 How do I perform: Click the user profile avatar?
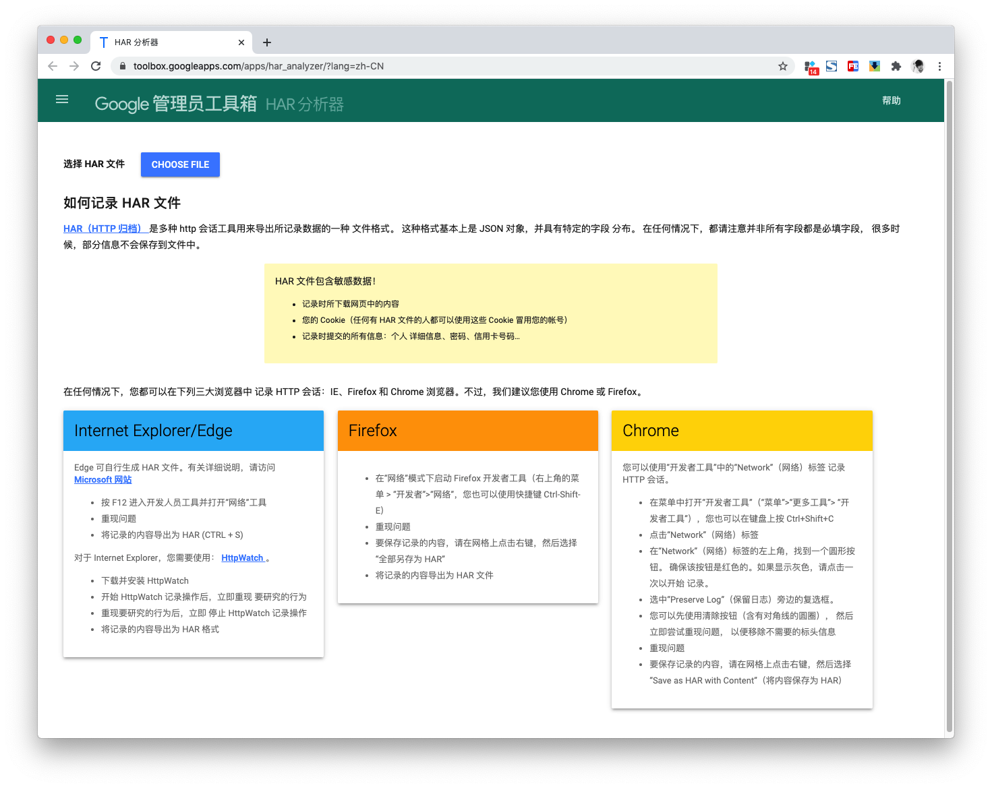click(918, 66)
